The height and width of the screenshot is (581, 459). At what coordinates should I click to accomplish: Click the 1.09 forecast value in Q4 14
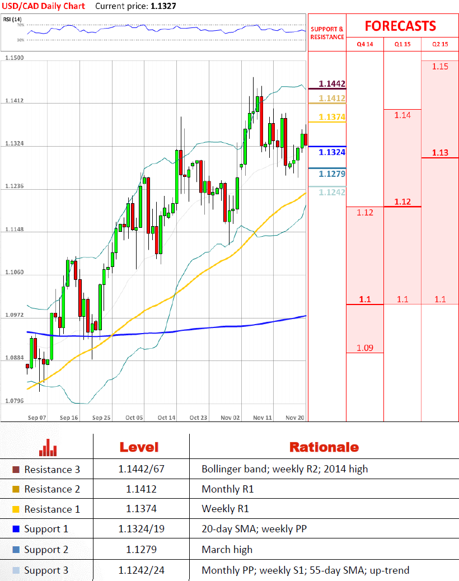pos(365,348)
